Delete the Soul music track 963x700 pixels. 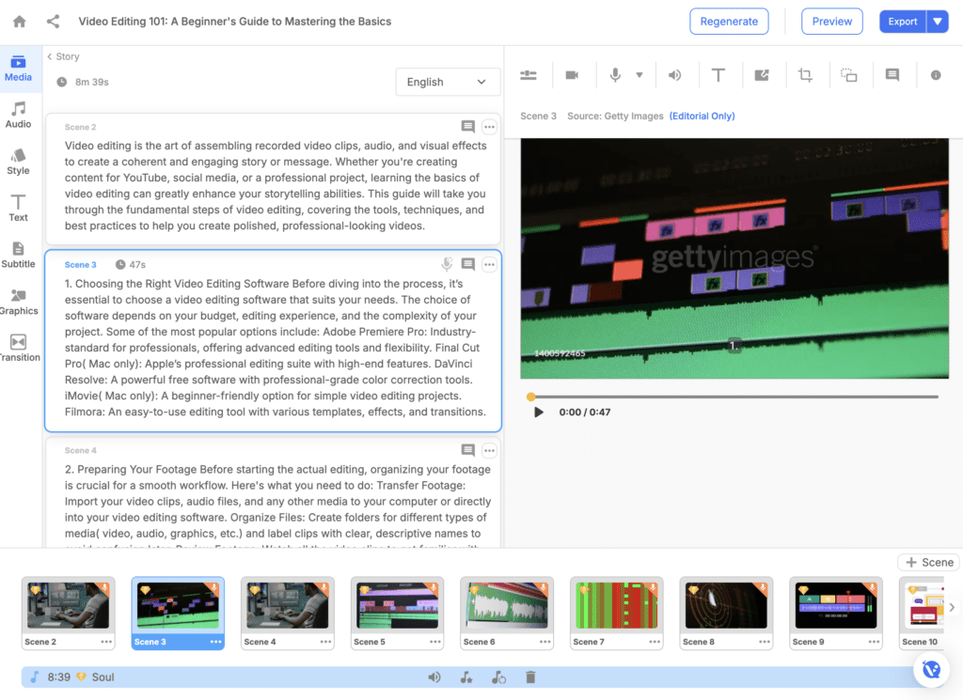[530, 677]
